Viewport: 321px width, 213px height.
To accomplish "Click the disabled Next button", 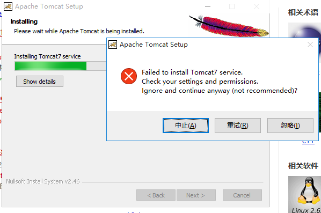I will click(x=196, y=195).
